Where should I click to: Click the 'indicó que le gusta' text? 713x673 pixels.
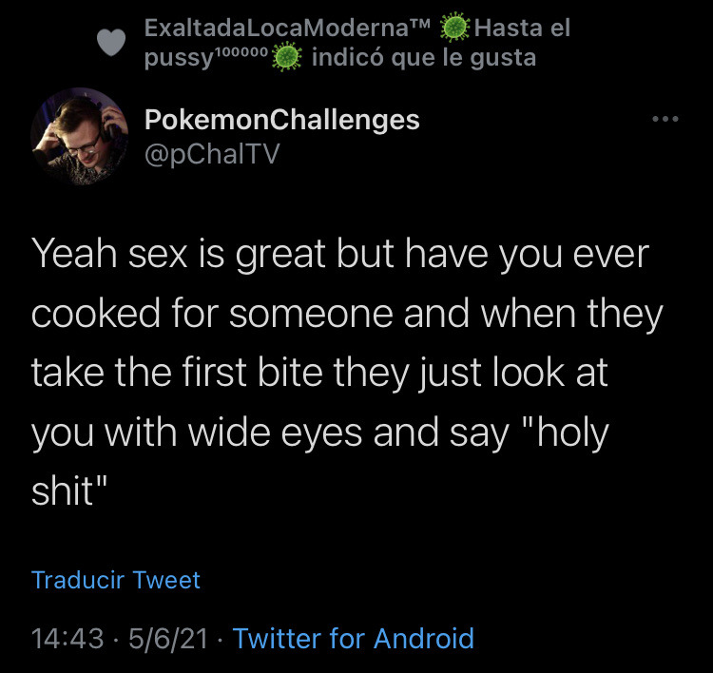click(x=424, y=58)
